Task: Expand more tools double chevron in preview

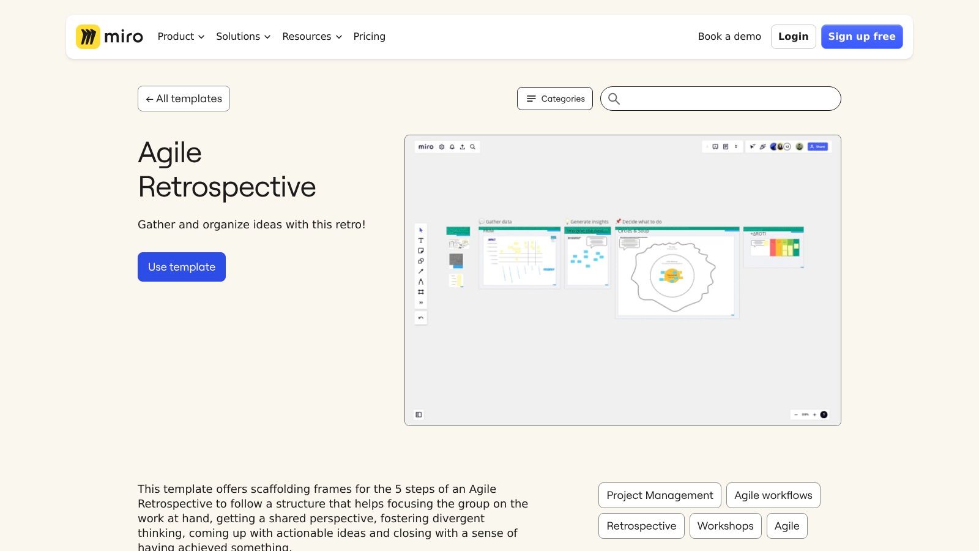Action: tap(421, 302)
